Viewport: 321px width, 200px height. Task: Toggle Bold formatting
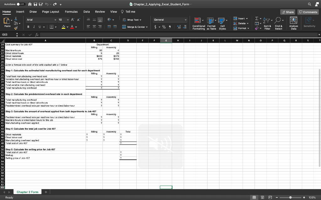[x=28, y=27]
